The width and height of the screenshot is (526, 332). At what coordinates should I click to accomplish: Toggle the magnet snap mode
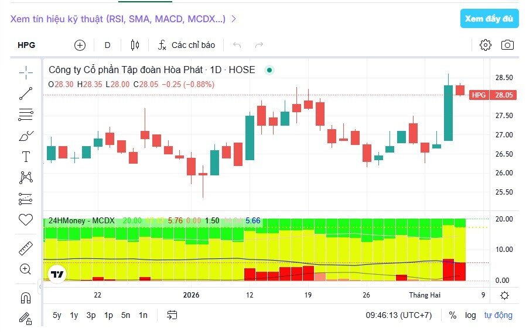click(x=26, y=298)
